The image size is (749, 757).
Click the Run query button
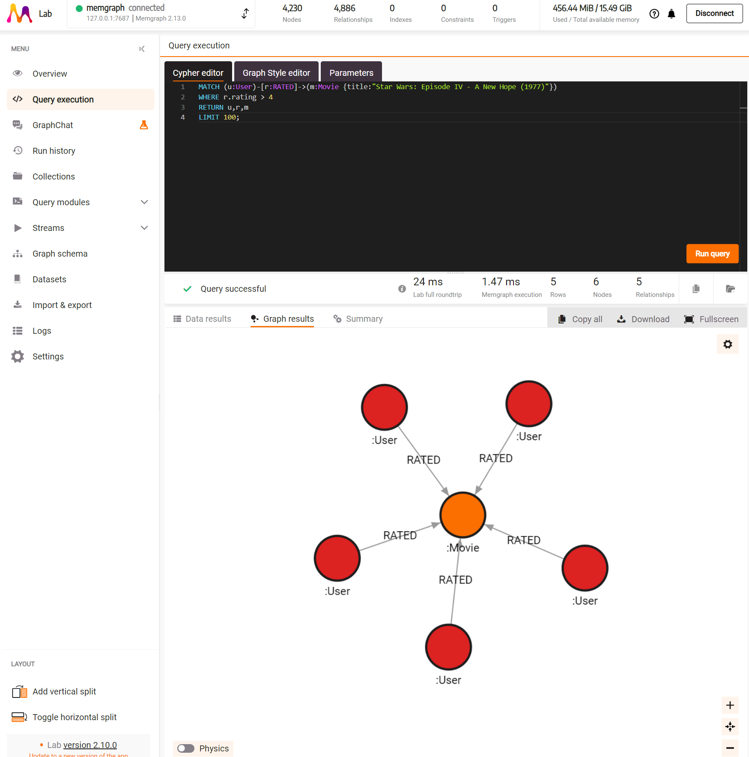[x=712, y=254]
